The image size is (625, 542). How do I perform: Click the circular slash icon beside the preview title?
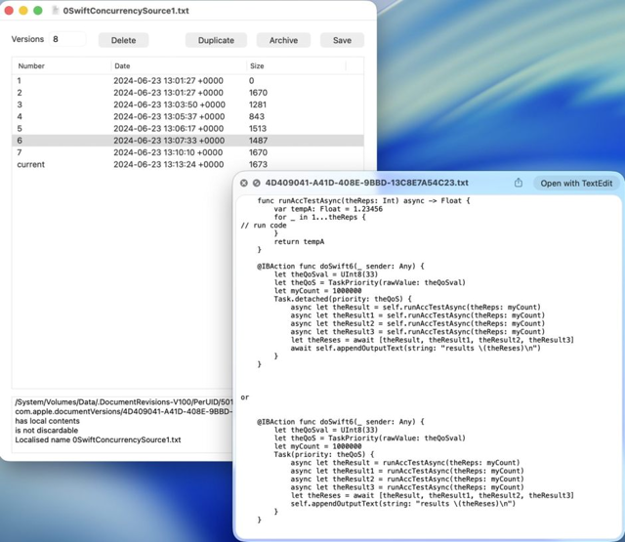(x=257, y=183)
